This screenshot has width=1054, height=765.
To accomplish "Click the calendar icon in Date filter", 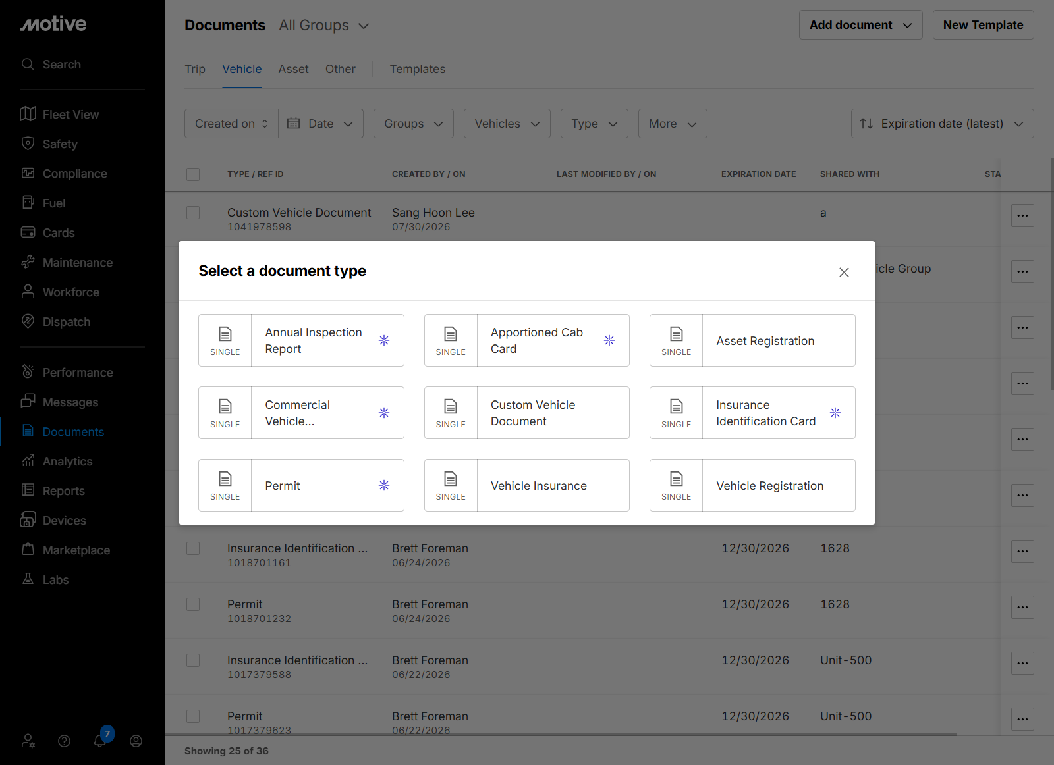I will [294, 123].
